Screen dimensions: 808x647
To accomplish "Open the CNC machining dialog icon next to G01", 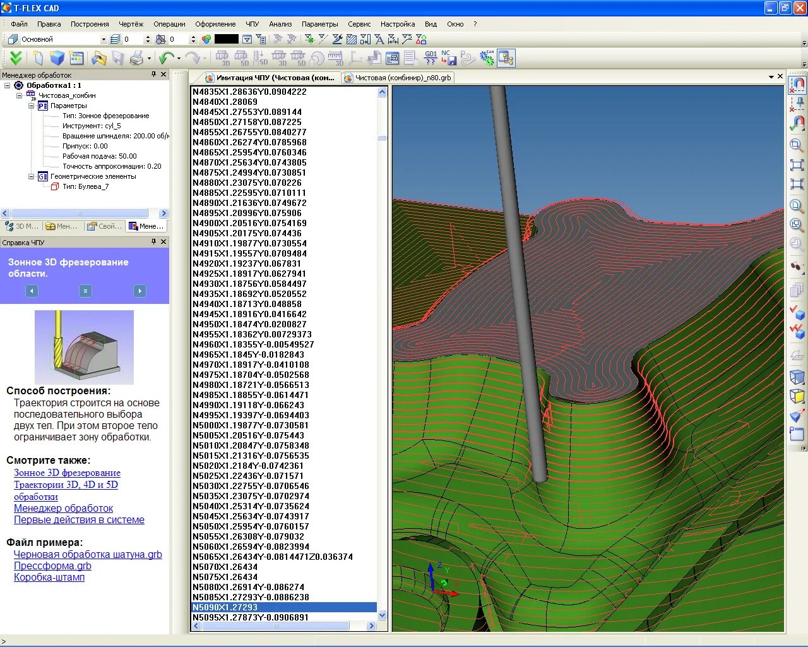I will coord(392,58).
